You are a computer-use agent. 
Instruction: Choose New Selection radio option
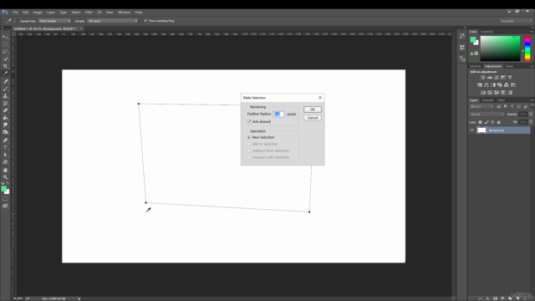[x=249, y=137]
